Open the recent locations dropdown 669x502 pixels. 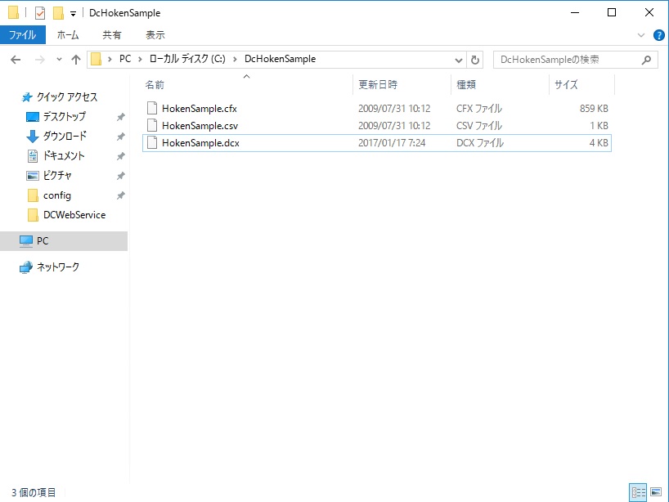[59, 60]
